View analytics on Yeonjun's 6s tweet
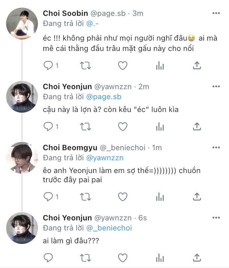The height and width of the screenshot is (268, 229). pos(160,258)
